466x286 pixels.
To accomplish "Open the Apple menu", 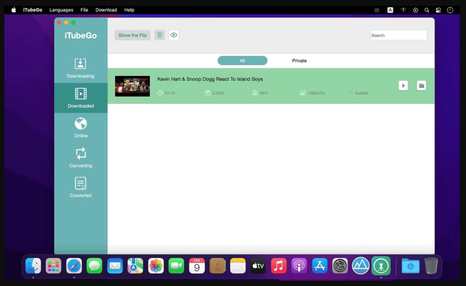I will coord(14,10).
